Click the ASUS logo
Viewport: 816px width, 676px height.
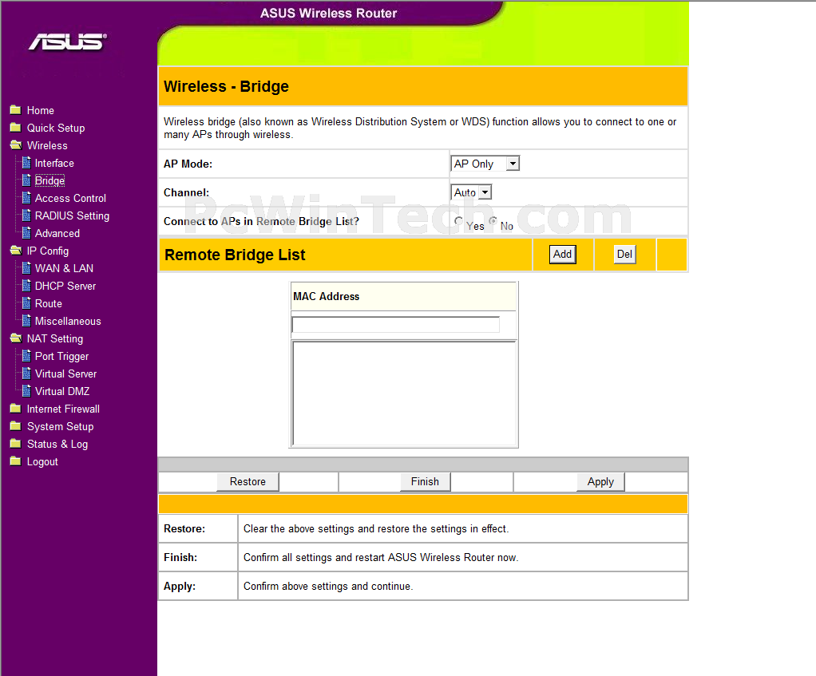pos(68,42)
